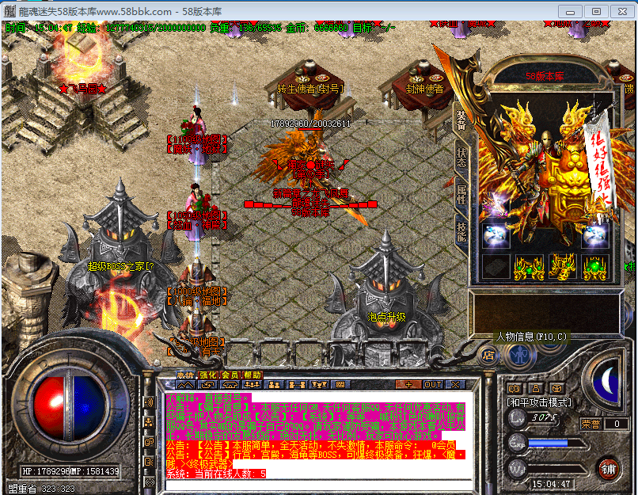The width and height of the screenshot is (638, 495).
Task: Click the 帮助 help button
Action: pos(252,375)
